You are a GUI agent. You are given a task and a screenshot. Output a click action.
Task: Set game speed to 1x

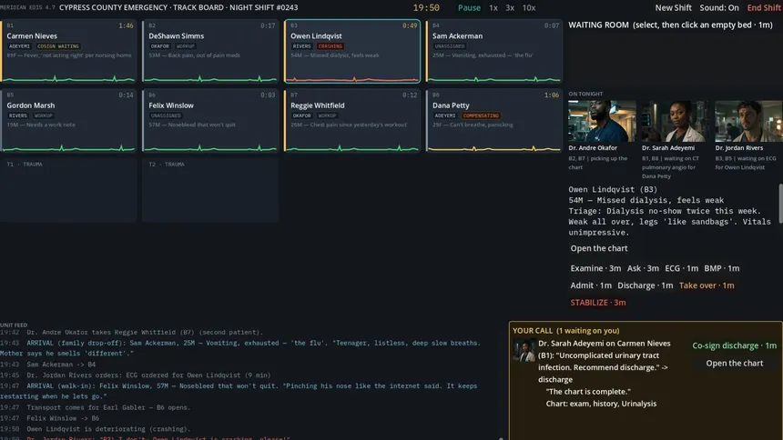pos(493,7)
